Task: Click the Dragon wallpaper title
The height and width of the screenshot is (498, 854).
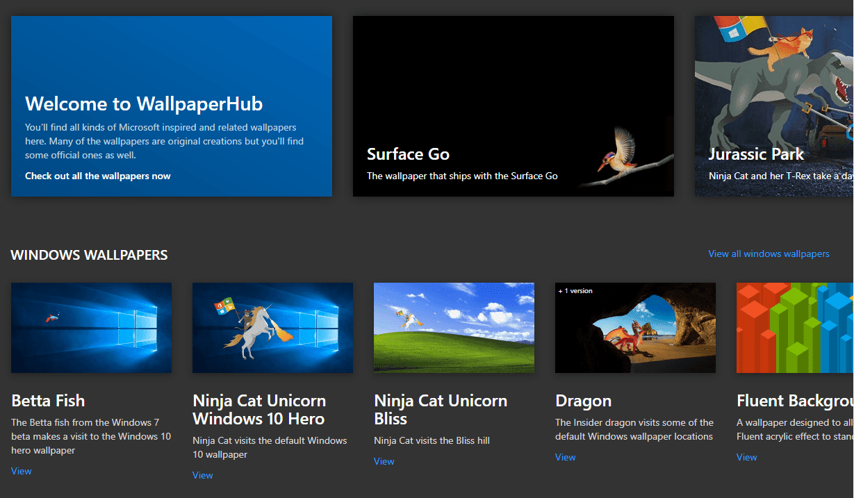Action: click(x=583, y=401)
